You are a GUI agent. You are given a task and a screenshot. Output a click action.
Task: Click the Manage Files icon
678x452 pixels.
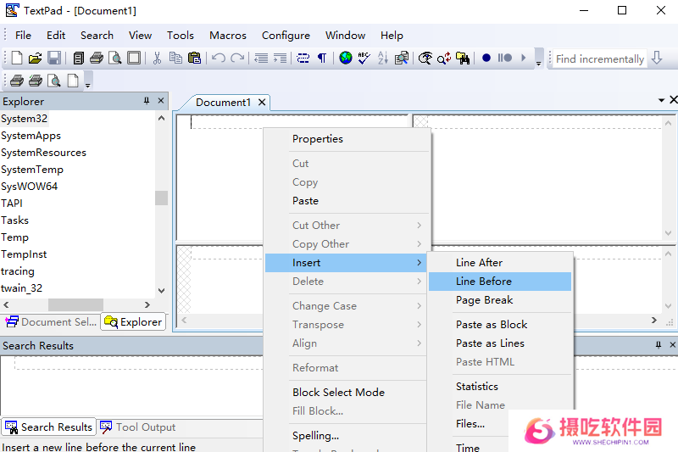pos(78,58)
